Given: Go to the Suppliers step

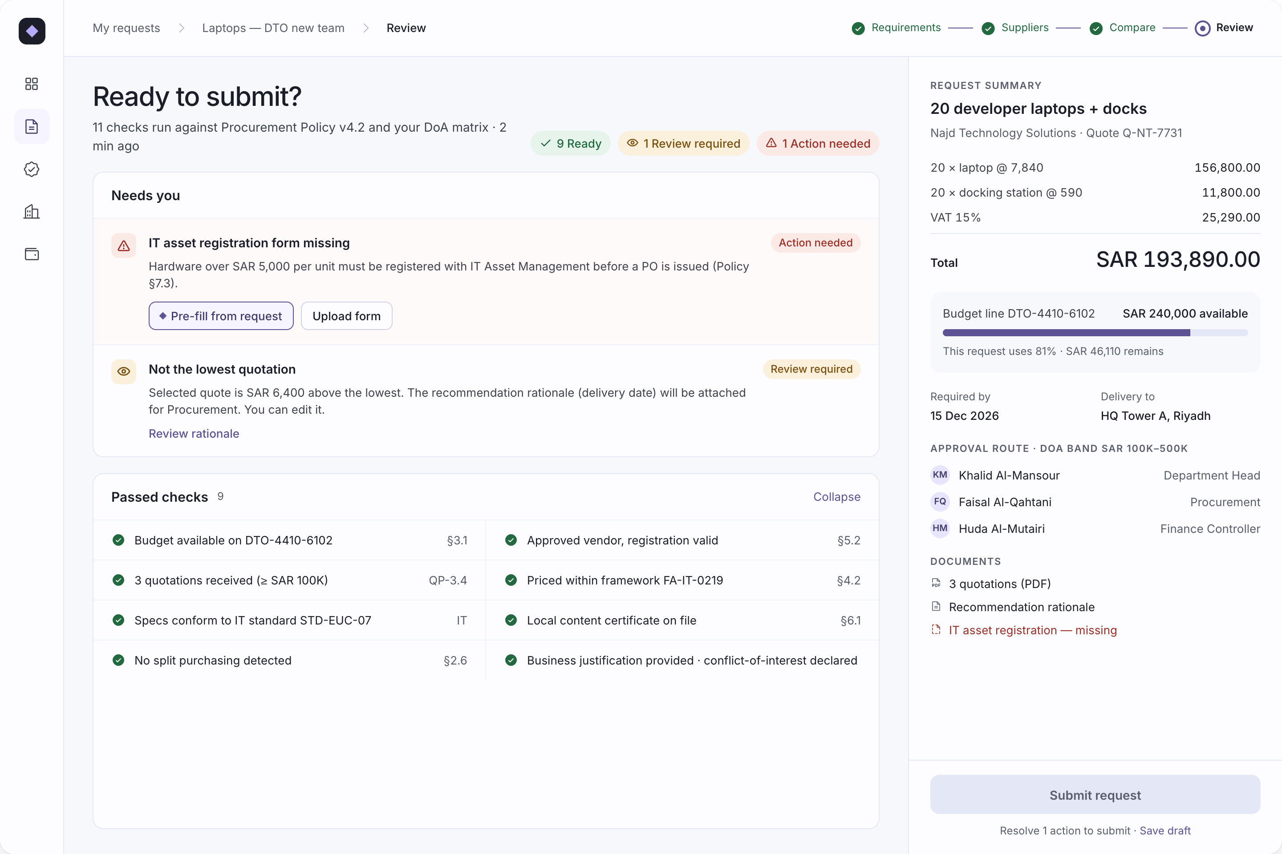Looking at the screenshot, I should pyautogui.click(x=1015, y=28).
